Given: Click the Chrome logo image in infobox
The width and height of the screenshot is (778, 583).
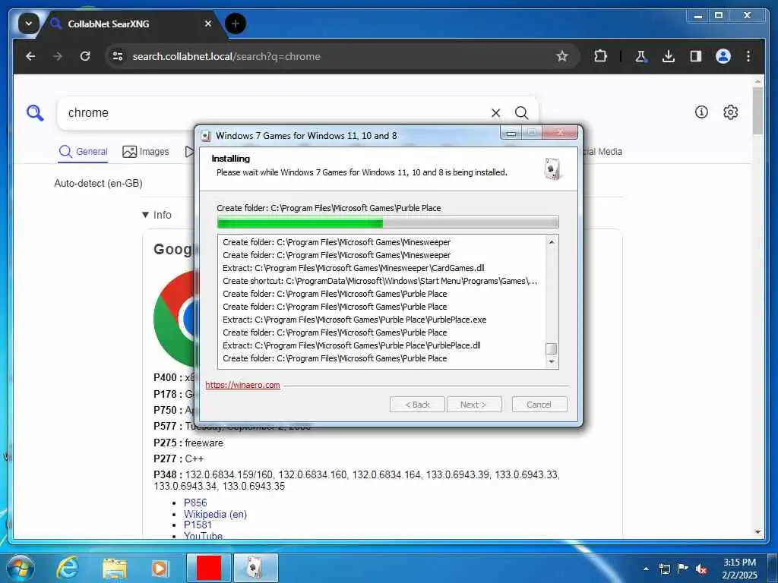Looking at the screenshot, I should pyautogui.click(x=175, y=317).
